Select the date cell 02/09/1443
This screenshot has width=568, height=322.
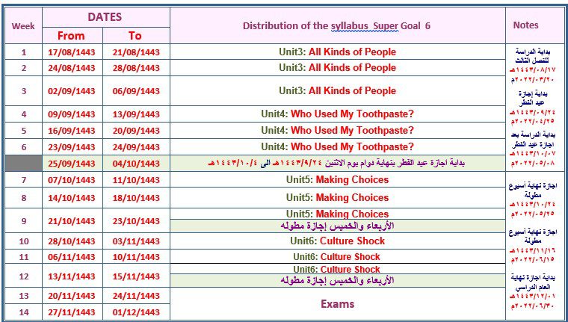[x=72, y=91]
